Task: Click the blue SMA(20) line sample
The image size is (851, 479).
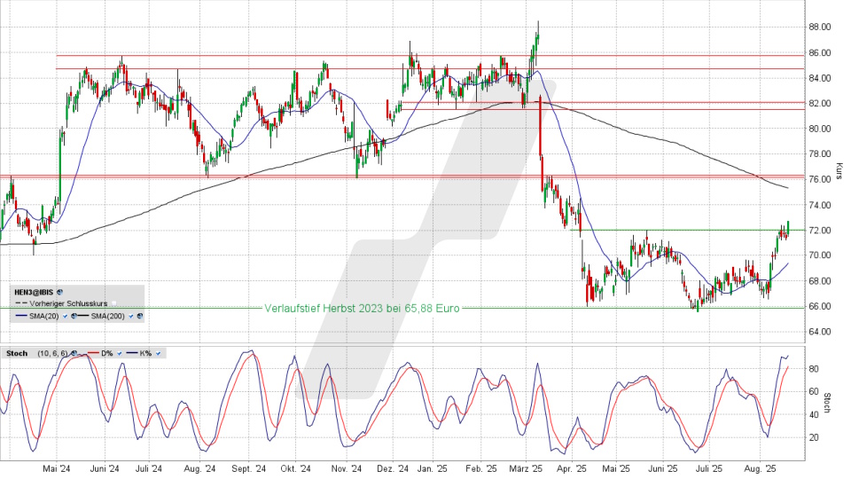Action: pos(21,316)
